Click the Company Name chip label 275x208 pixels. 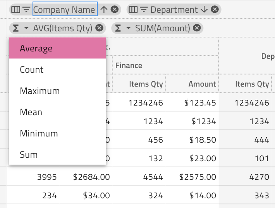point(64,10)
